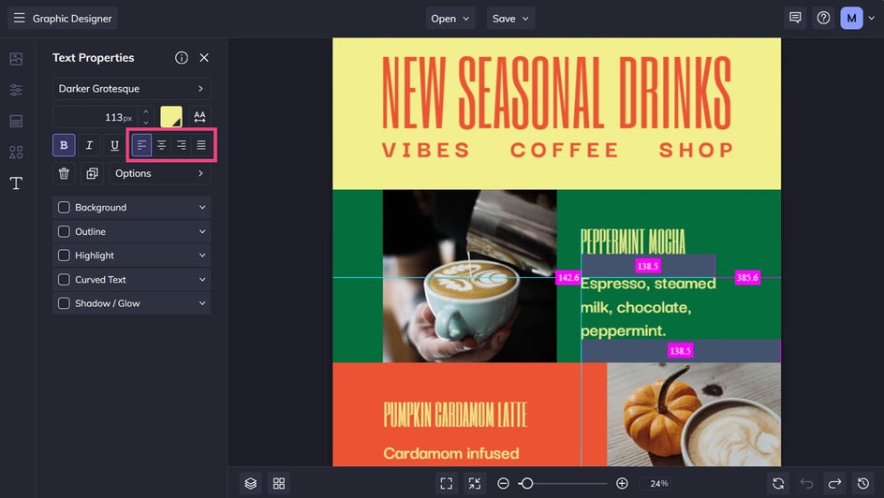Delete the text layer with trash icon
This screenshot has height=498, width=884.
(64, 173)
